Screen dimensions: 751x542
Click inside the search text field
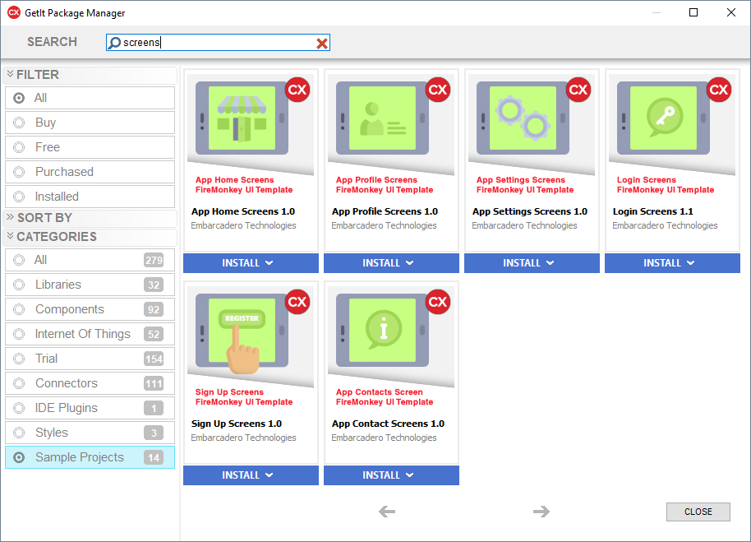(x=218, y=43)
